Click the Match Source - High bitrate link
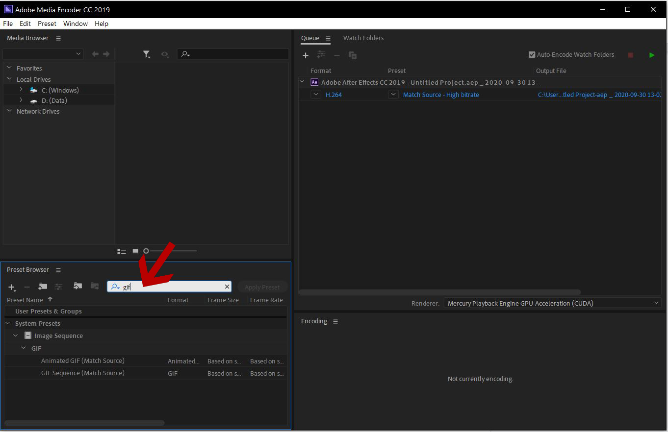The image size is (668, 432). [x=441, y=95]
